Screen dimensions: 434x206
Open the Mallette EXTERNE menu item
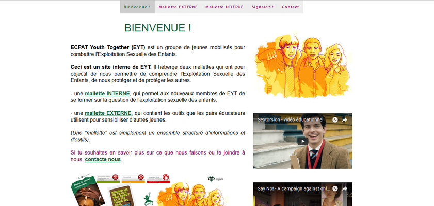[178, 7]
